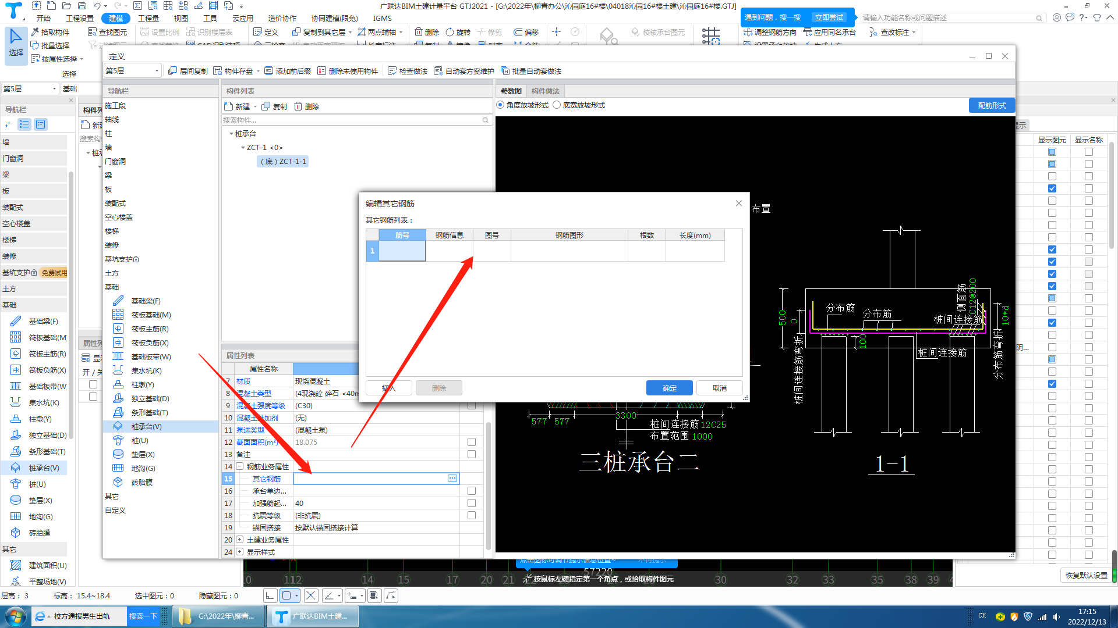Select 集水坑(K) in definition nav
Screen dimensions: 1118x628
click(x=146, y=370)
